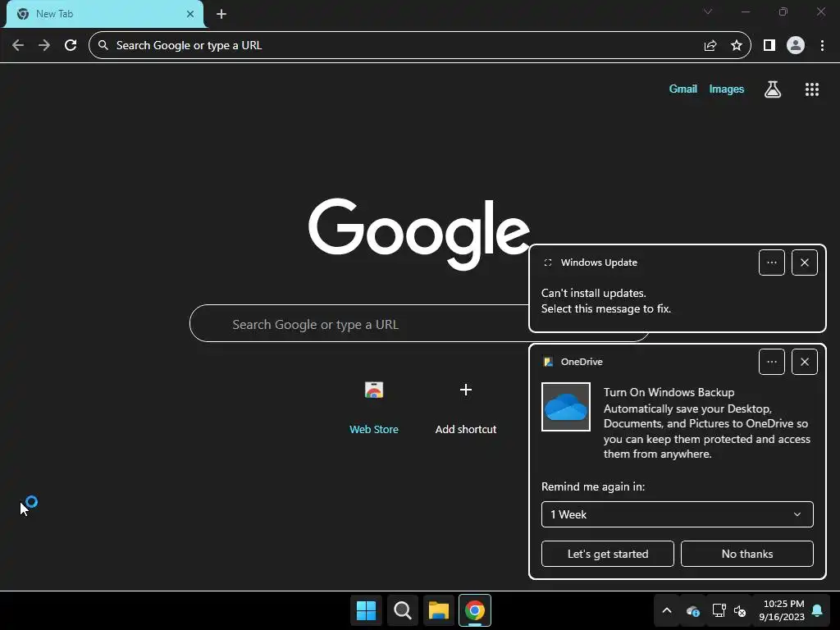Viewport: 840px width, 630px height.
Task: Click the share page icon in address bar
Action: (710, 46)
